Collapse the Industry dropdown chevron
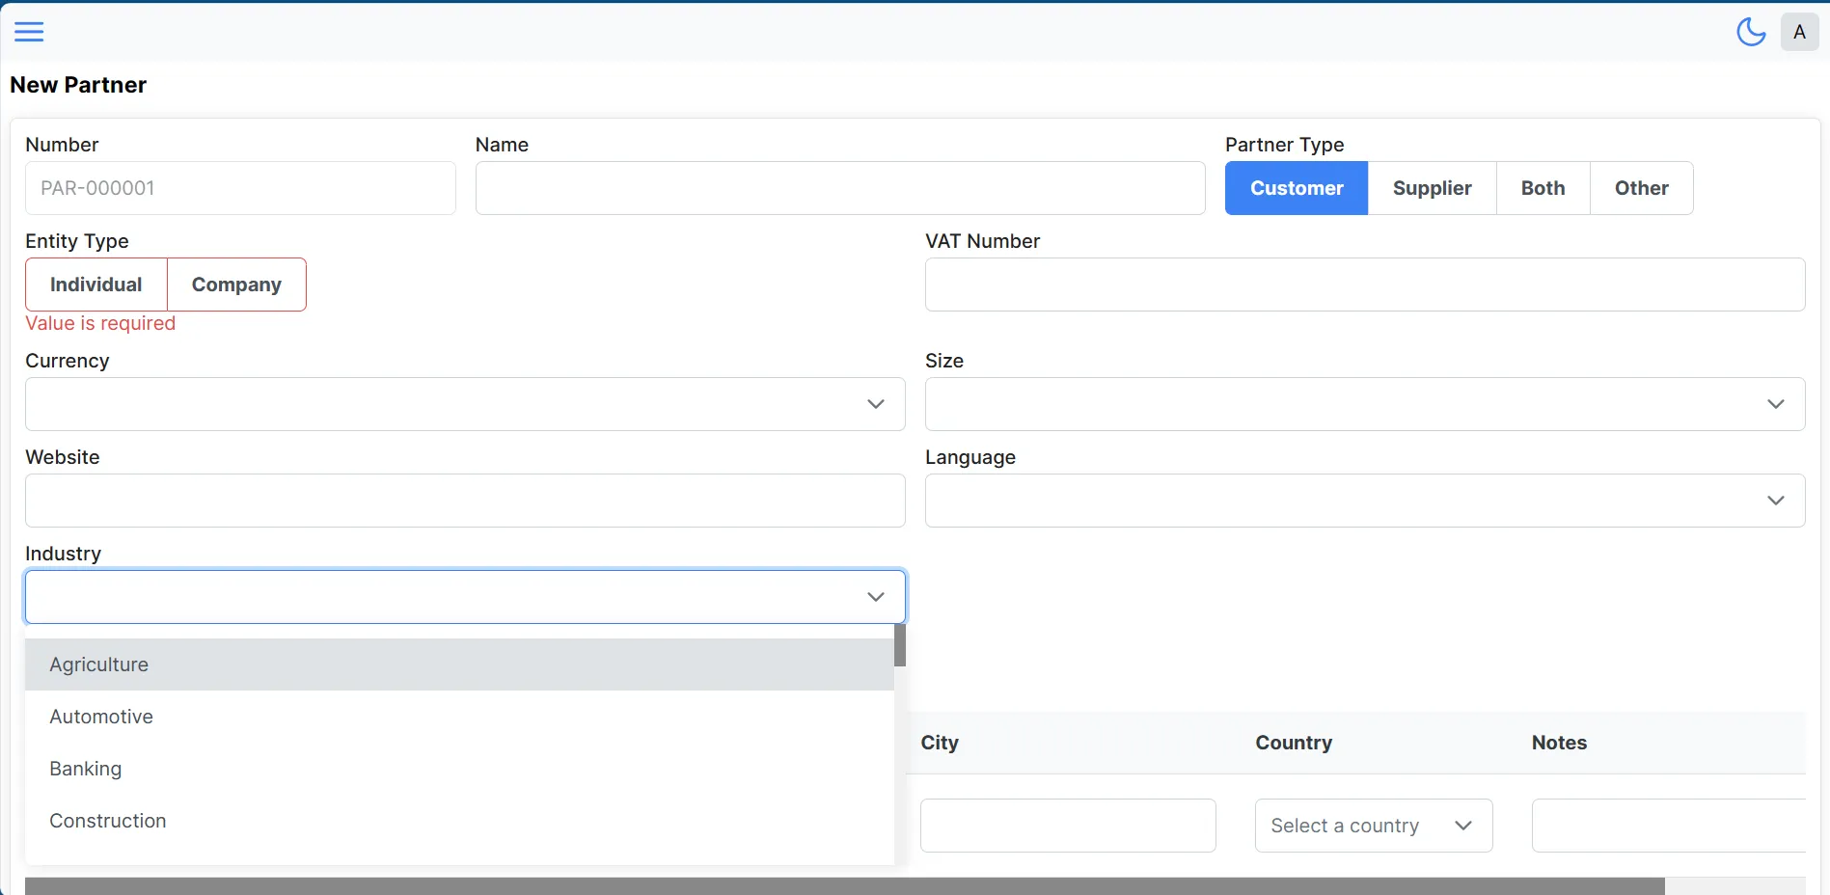1830x895 pixels. pyautogui.click(x=875, y=597)
